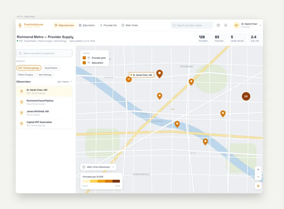Toggle the Facial Plastic specialty chip

[51, 68]
